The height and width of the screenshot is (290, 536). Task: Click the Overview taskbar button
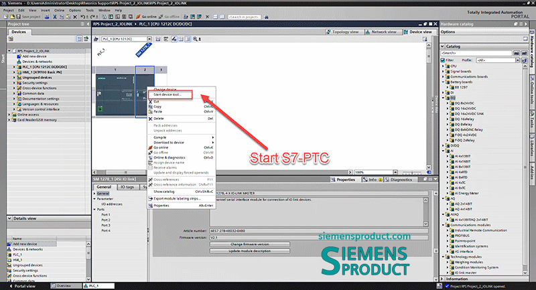tap(66, 286)
